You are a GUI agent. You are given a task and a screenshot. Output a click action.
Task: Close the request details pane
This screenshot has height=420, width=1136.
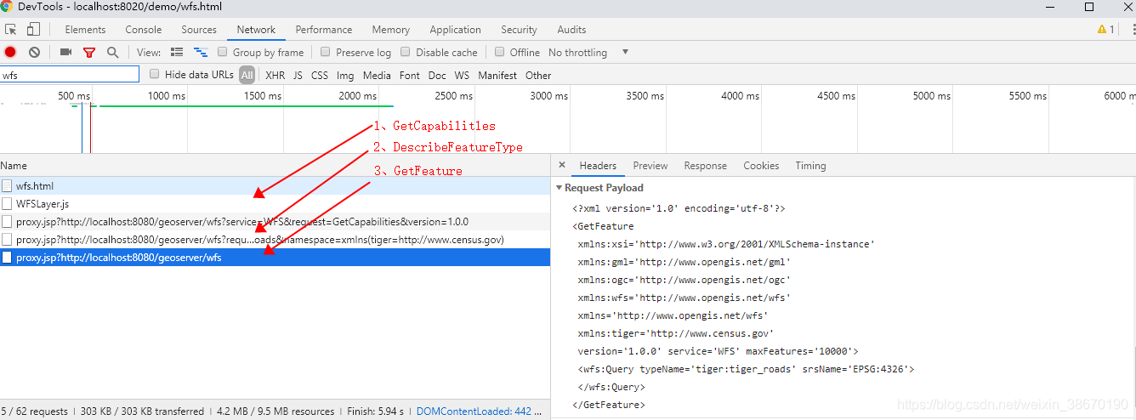[562, 166]
